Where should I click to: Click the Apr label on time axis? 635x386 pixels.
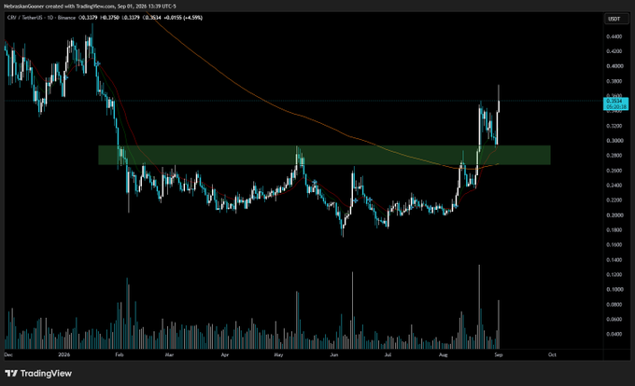click(225, 355)
